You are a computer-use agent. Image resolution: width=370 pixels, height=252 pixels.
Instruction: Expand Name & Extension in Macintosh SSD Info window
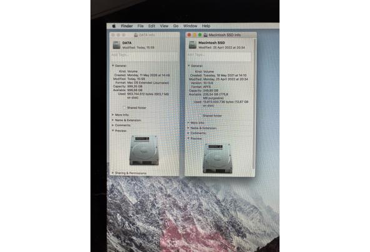188,128
